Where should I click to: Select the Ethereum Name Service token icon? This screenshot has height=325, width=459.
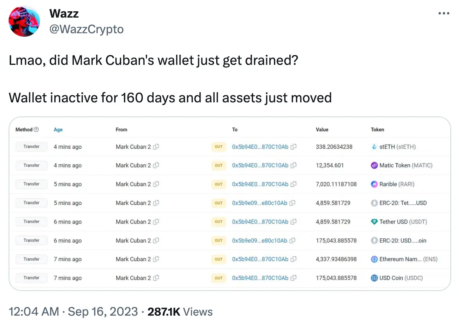(374, 259)
